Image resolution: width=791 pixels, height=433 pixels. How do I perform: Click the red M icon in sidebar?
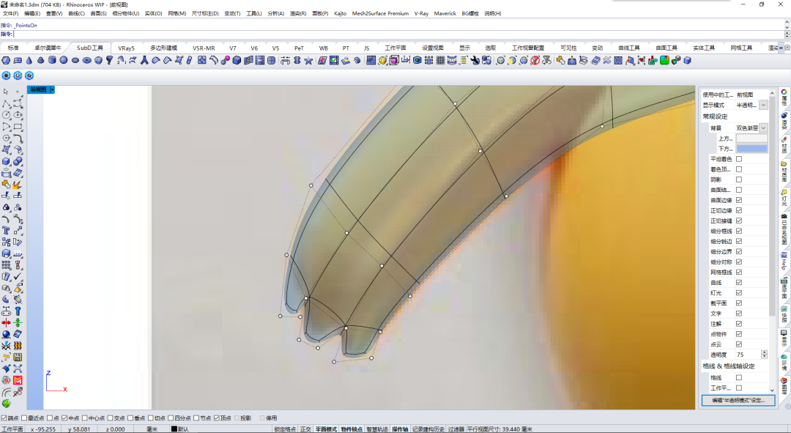tap(18, 380)
